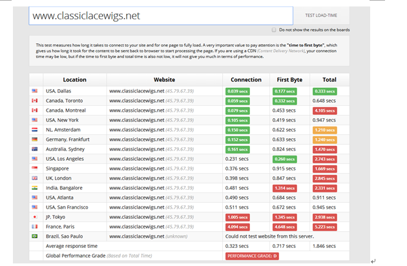Click the Average response time label
Image resolution: width=407 pixels, height=266 pixels.
[x=72, y=246]
